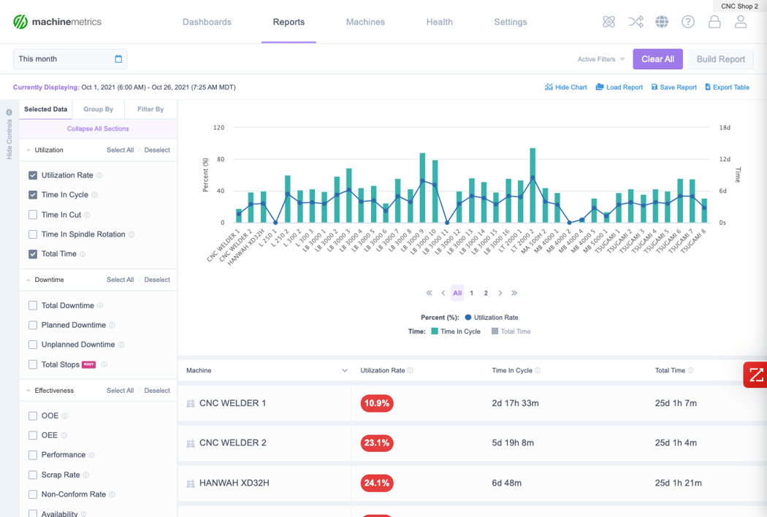Collapse the Utilization section

click(28, 150)
